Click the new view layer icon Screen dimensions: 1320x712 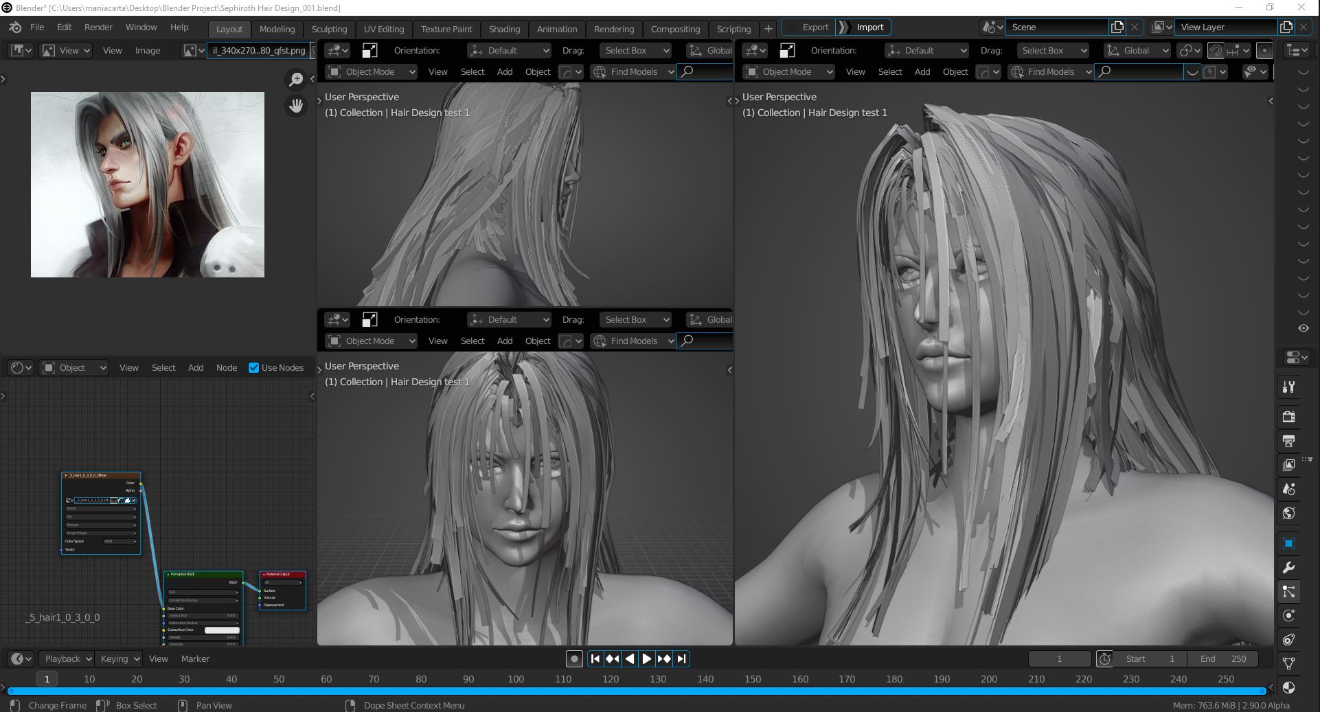[x=1286, y=27]
